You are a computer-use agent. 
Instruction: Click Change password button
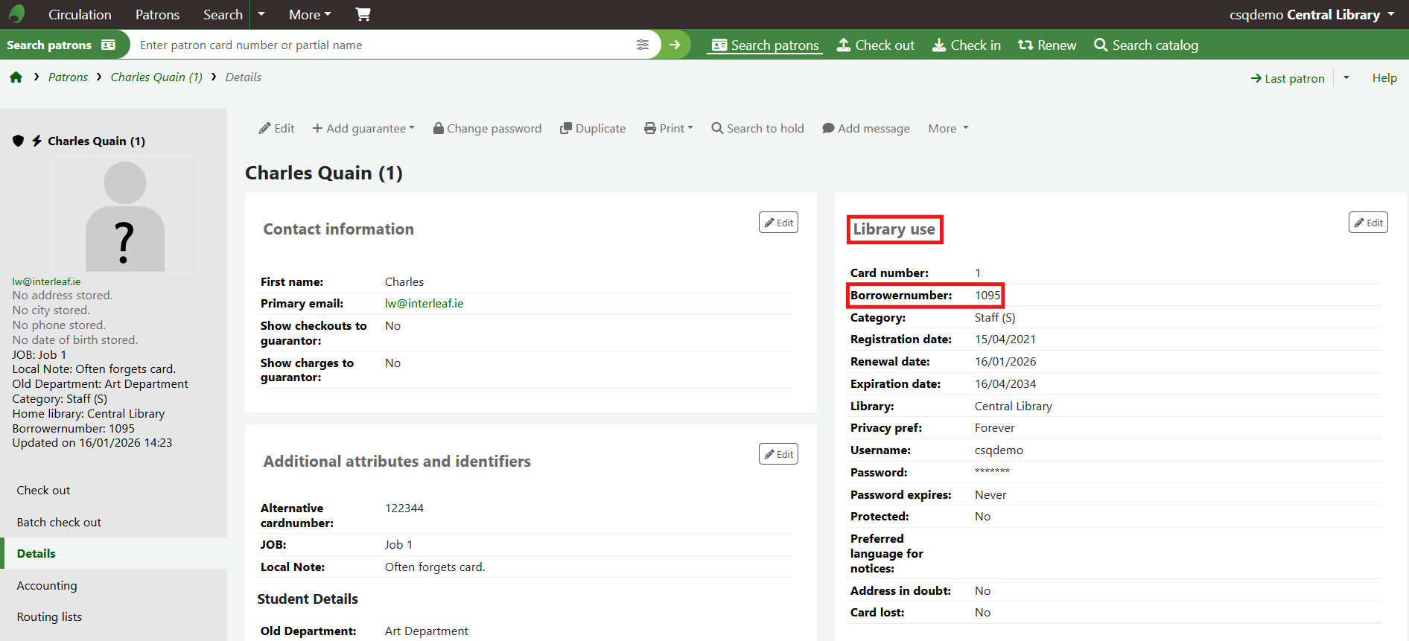[x=487, y=129]
